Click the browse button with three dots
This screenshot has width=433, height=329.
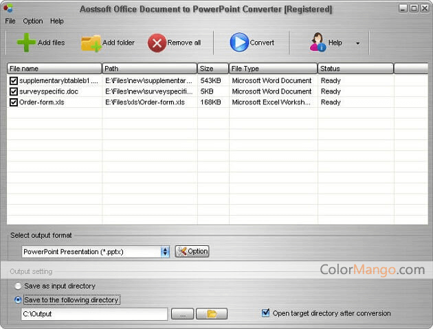pyautogui.click(x=182, y=314)
